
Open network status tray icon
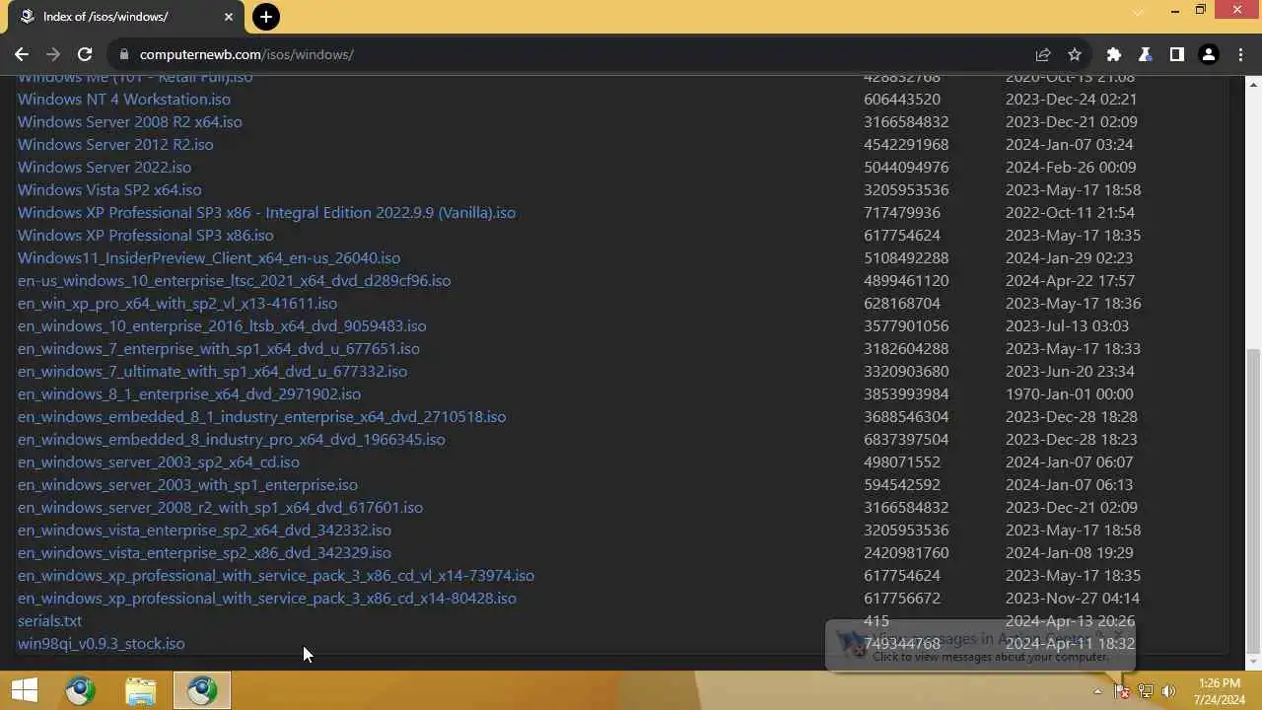(1146, 691)
